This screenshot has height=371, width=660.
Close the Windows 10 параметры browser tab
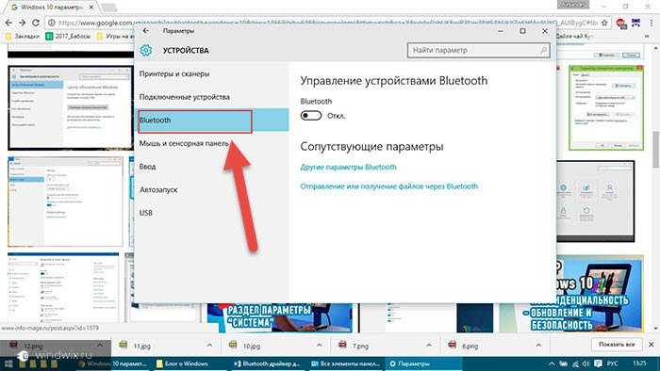pos(91,8)
